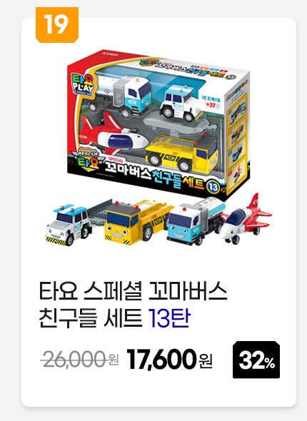Click the 친구들 세트 title line

pos(91,318)
